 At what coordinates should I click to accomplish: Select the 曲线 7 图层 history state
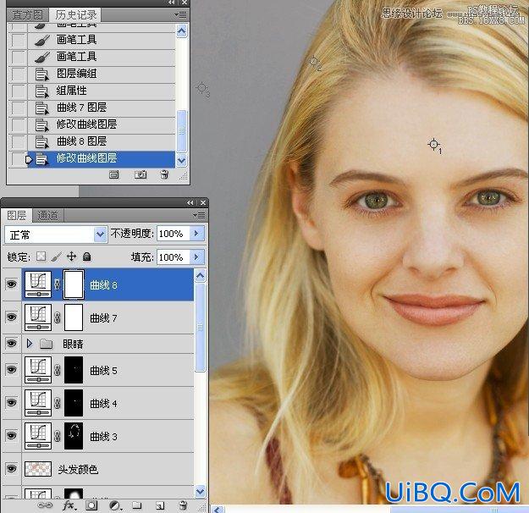[x=102, y=108]
